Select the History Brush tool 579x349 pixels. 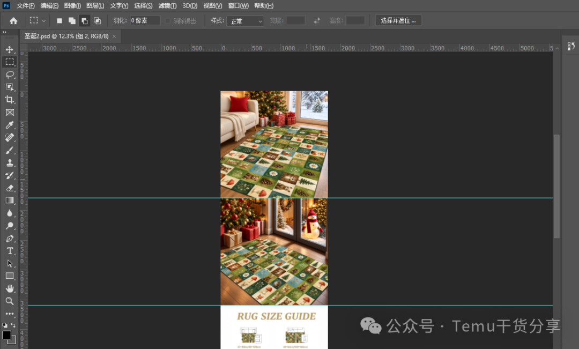coord(10,175)
